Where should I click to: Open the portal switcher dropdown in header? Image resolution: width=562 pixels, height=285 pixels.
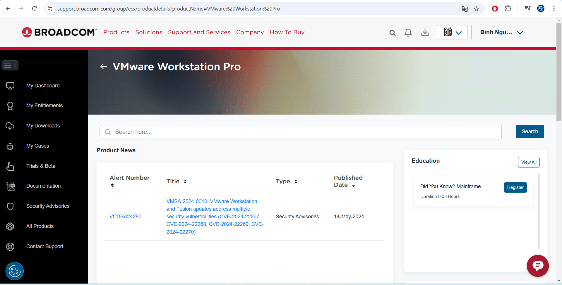452,32
